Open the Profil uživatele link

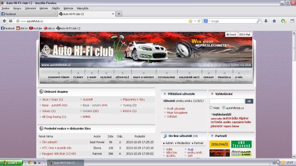point(176,109)
